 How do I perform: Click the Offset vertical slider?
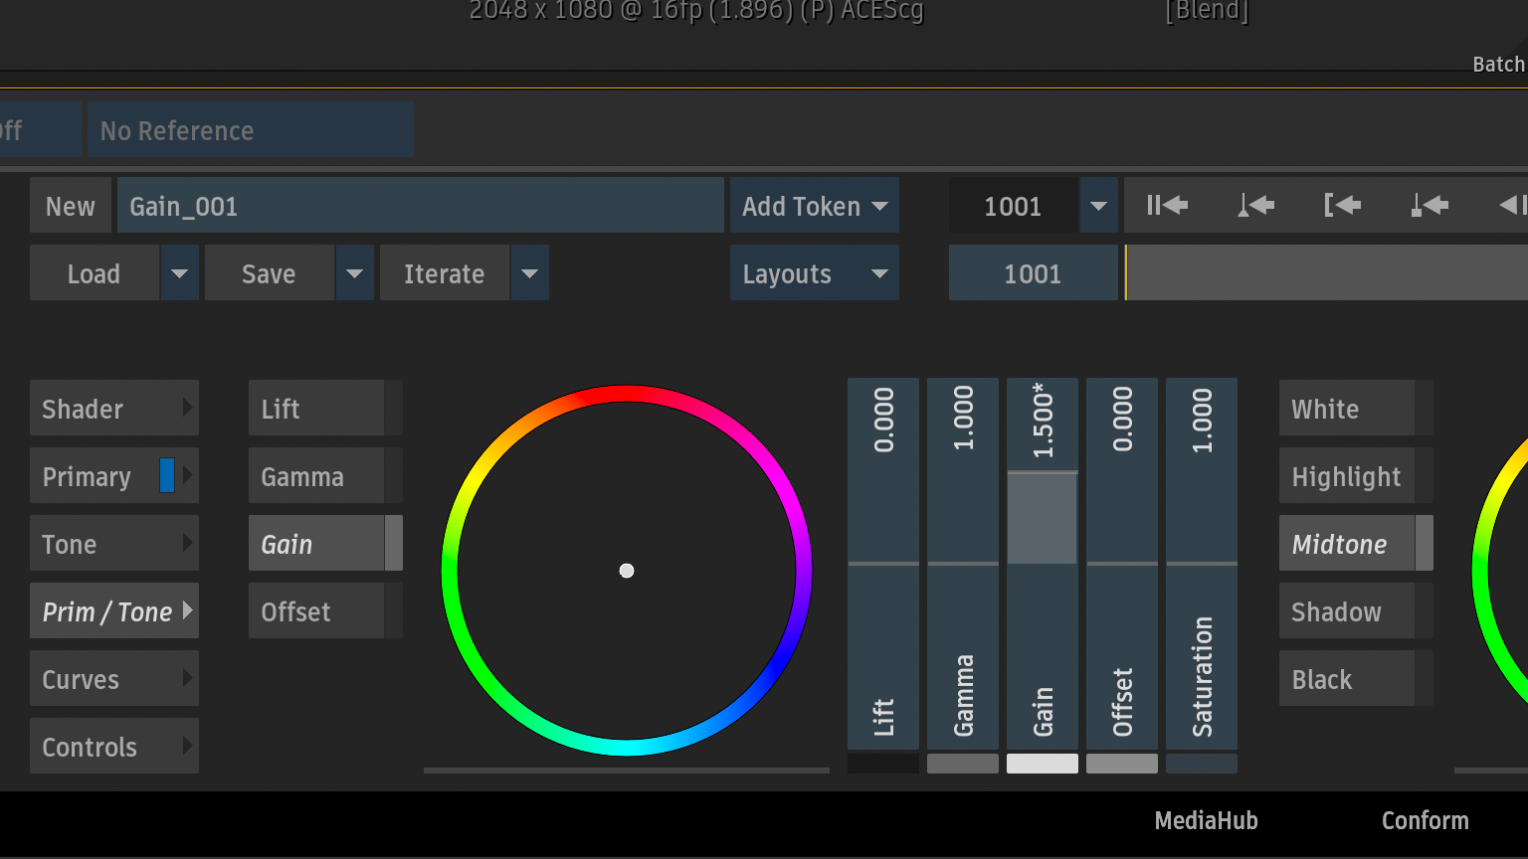click(1122, 563)
